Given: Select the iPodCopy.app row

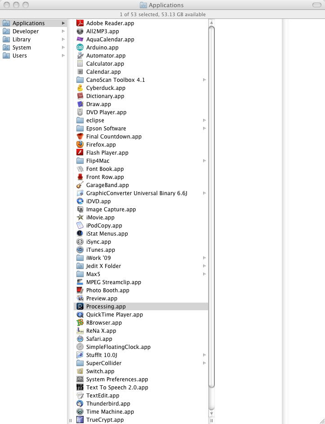Looking at the screenshot, I should click(x=141, y=226).
